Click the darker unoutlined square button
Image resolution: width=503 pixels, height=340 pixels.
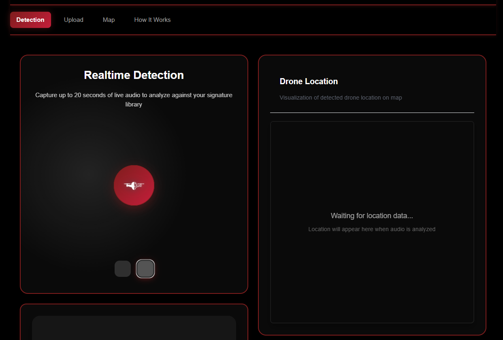click(x=123, y=269)
